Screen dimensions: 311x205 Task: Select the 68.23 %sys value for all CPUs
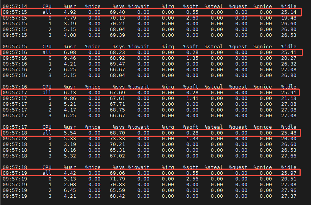[117, 52]
